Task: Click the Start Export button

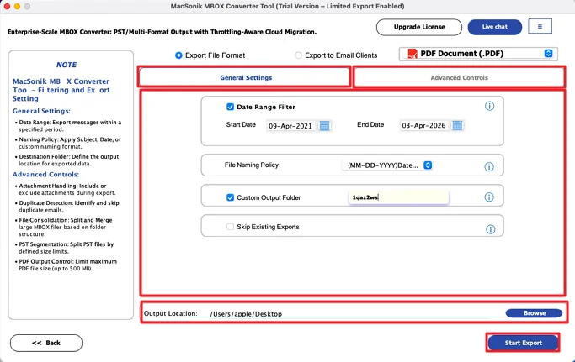Action: (523, 343)
